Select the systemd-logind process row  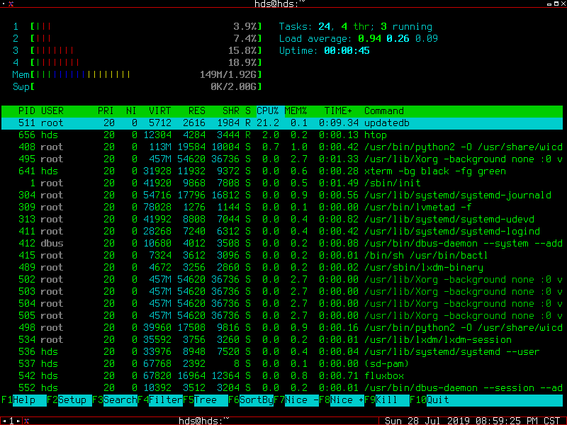(282, 232)
